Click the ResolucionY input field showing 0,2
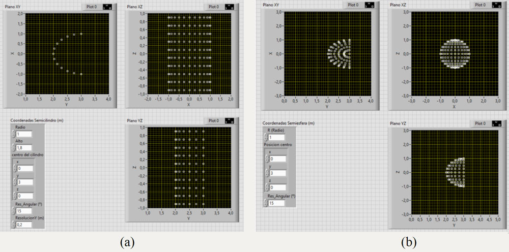This screenshot has height=252, width=509. 24,224
